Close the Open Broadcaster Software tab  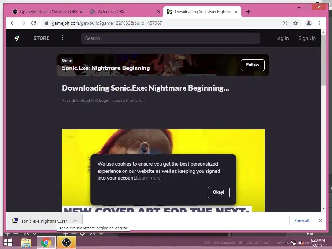[x=81, y=12]
